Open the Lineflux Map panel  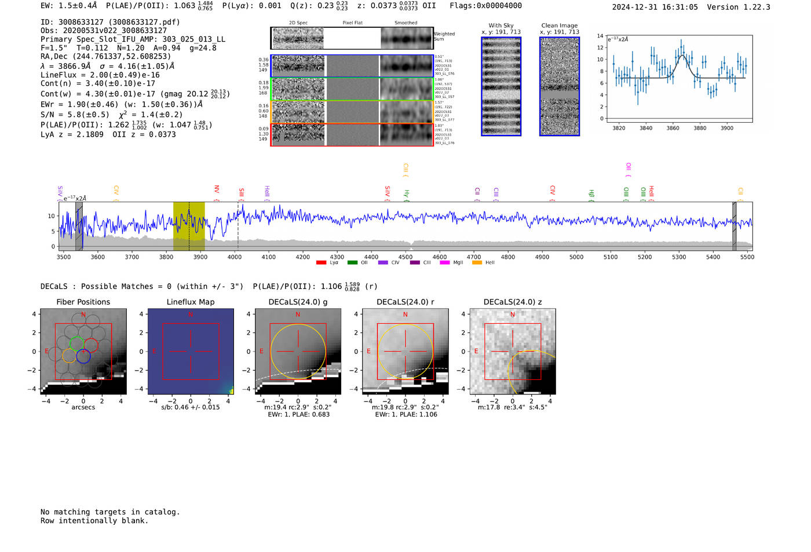191,352
